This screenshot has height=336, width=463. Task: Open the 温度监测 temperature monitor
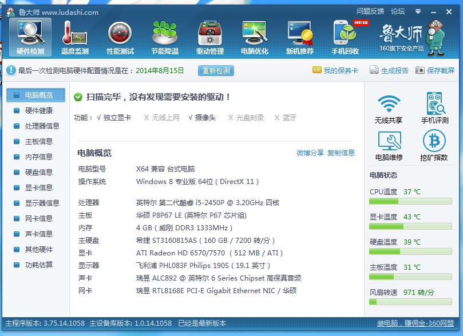tap(75, 37)
